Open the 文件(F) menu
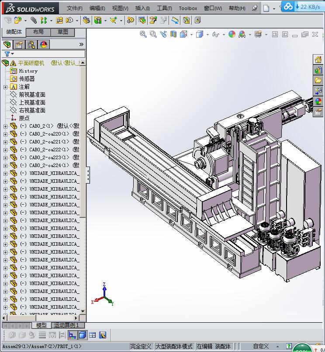The image size is (325, 352). pos(74,8)
